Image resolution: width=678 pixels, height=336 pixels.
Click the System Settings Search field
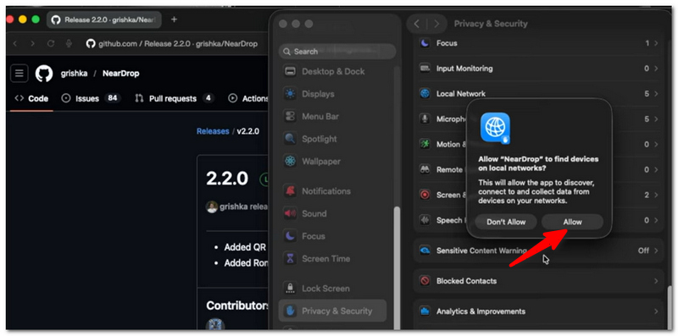(x=337, y=52)
